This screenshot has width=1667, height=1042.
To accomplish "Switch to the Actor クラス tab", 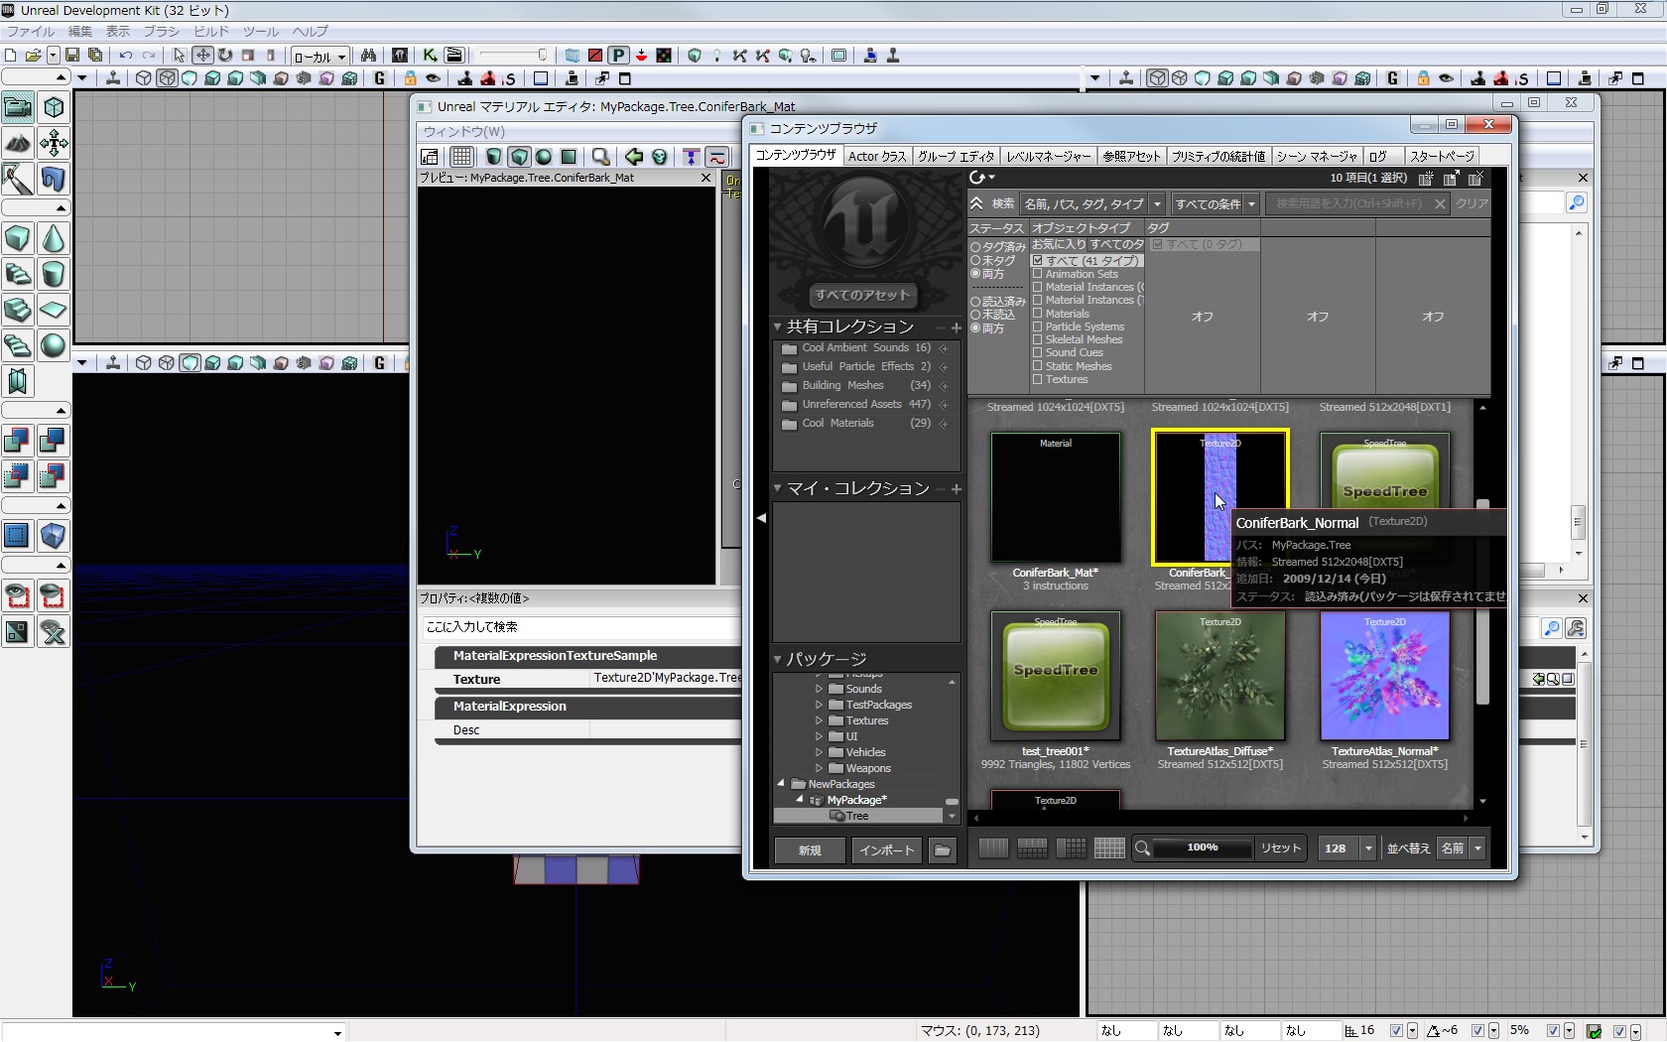I will pyautogui.click(x=876, y=156).
